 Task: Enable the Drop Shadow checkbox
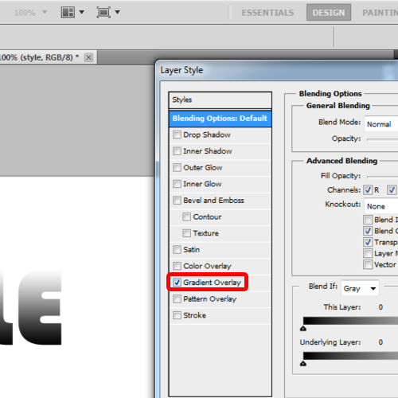(x=177, y=135)
